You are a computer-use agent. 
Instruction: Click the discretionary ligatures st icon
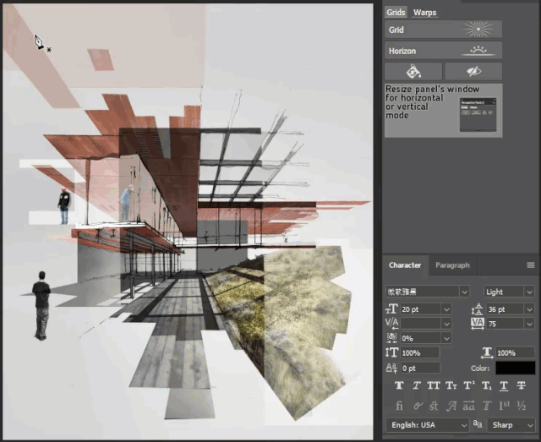click(434, 406)
